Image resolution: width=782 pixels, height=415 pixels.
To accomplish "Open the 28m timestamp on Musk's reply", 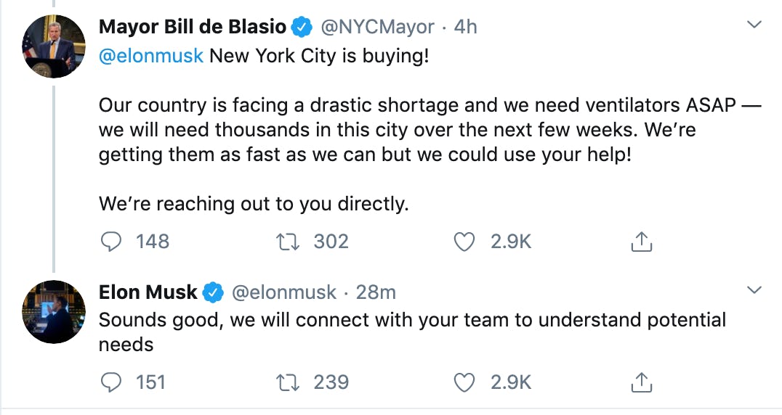I will tap(376, 292).
